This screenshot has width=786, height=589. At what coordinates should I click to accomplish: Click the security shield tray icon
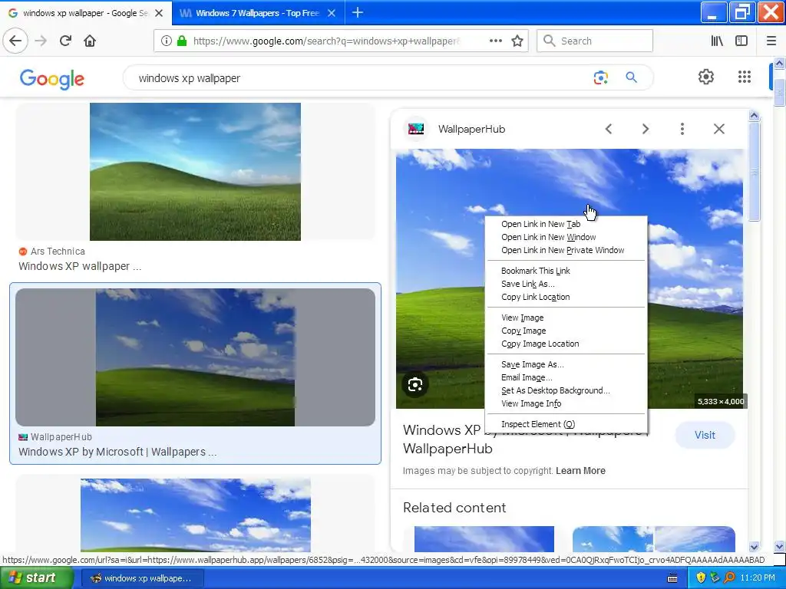[701, 578]
